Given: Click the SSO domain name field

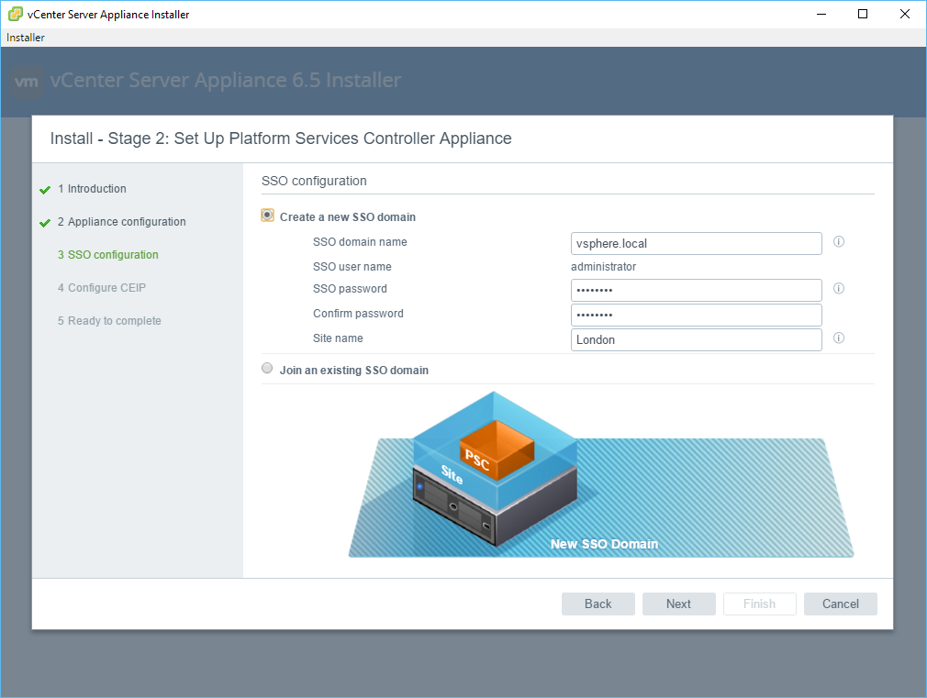Looking at the screenshot, I should click(x=695, y=243).
